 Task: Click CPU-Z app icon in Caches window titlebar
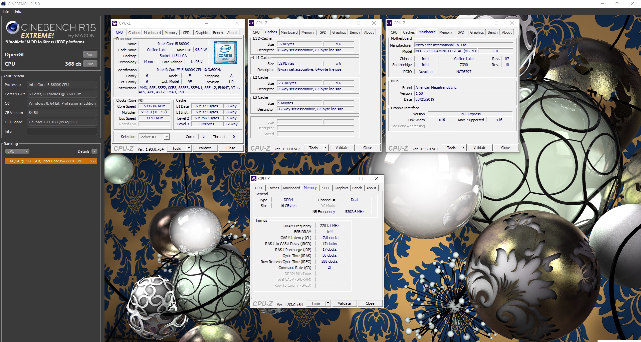coord(251,23)
